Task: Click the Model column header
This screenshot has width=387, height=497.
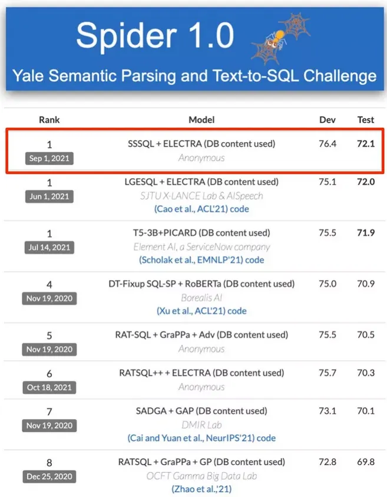Action: (201, 120)
